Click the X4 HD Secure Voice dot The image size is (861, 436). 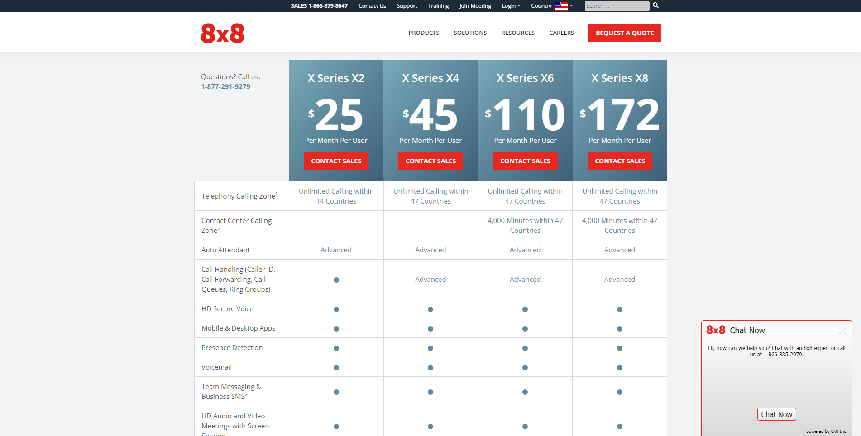(x=430, y=309)
